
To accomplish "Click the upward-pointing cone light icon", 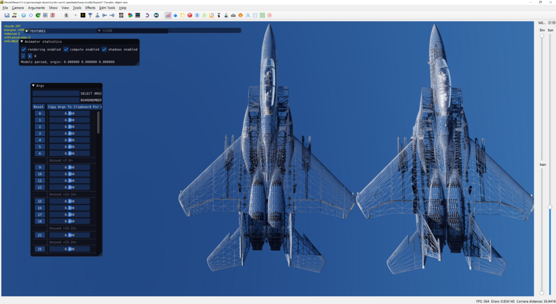I will 97,15.
